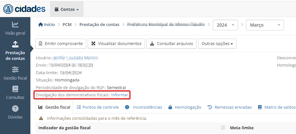This screenshot has height=134, width=296.
Task: Open Consultas book icon in sidebar
Action: pyautogui.click(x=15, y=89)
